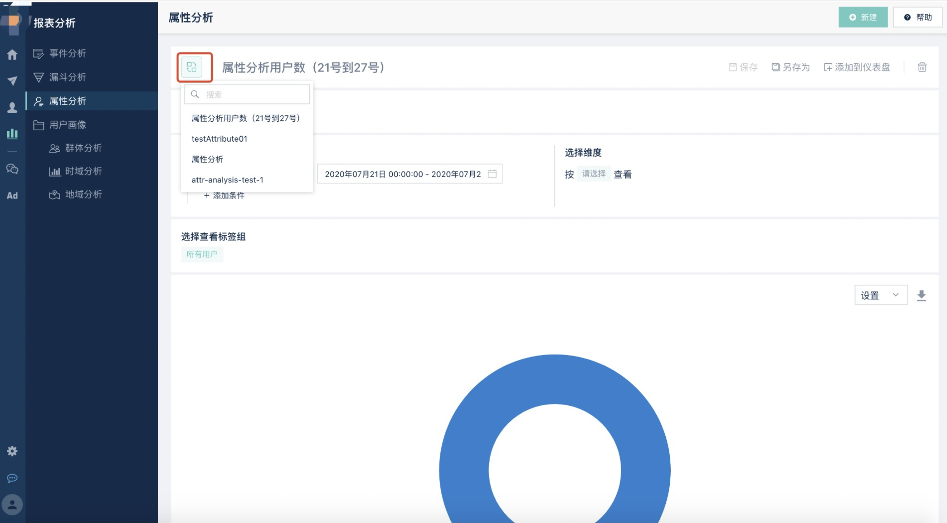Click 添加到仪表盘 button

(x=857, y=67)
